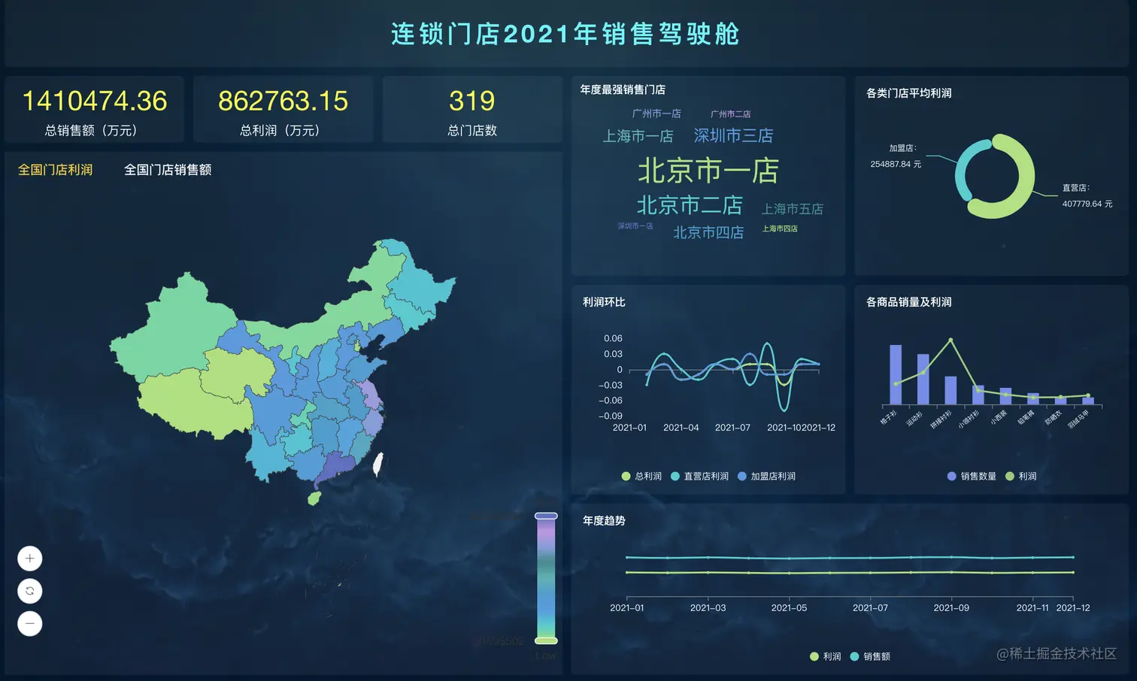Click the gradient bar of the map color scale

point(546,578)
